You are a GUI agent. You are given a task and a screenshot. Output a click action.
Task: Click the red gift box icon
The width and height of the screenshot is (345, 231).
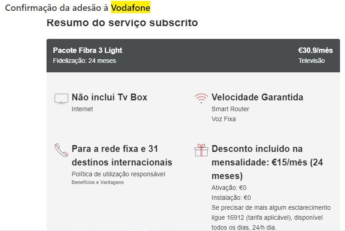[201, 150]
